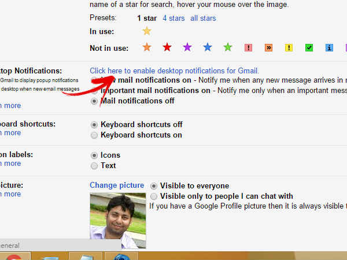Apply the all stars preset

[203, 18]
